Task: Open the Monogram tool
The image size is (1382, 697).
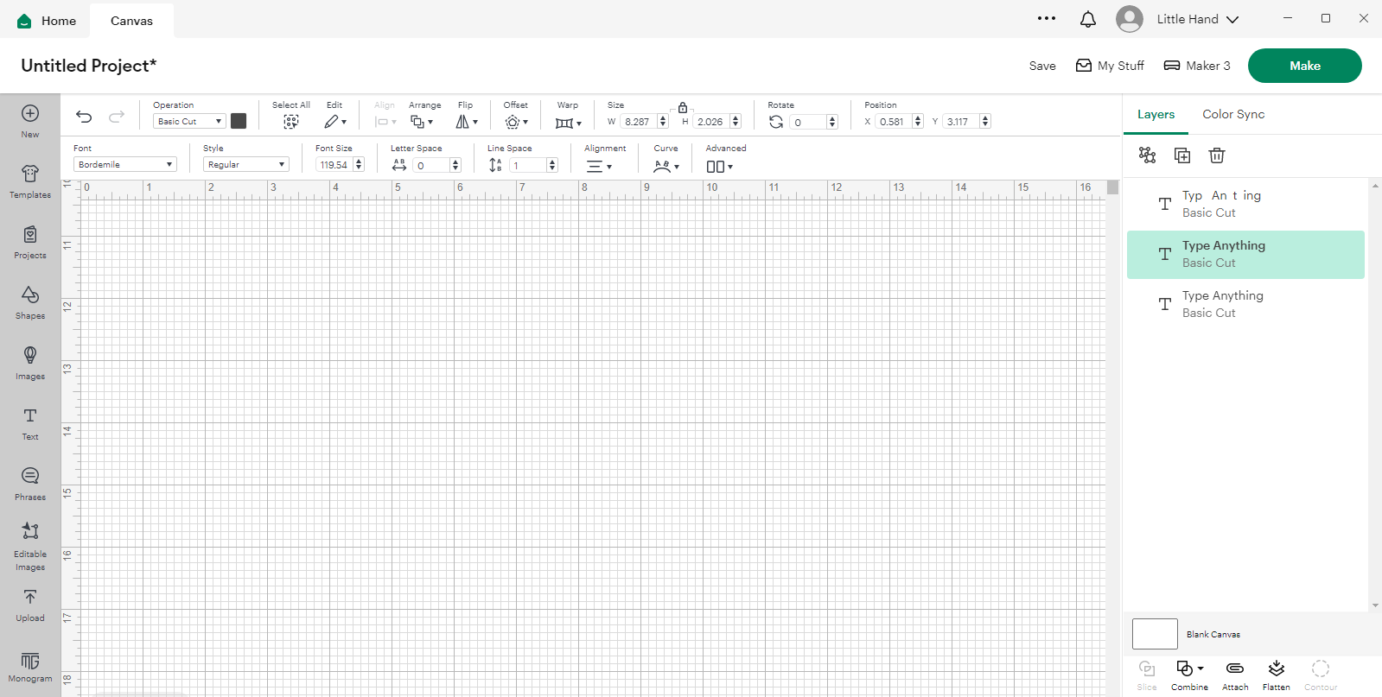Action: [x=30, y=667]
